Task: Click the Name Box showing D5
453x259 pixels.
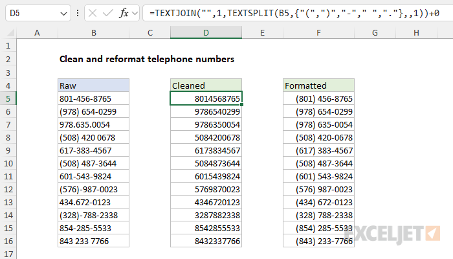Action: [x=38, y=13]
